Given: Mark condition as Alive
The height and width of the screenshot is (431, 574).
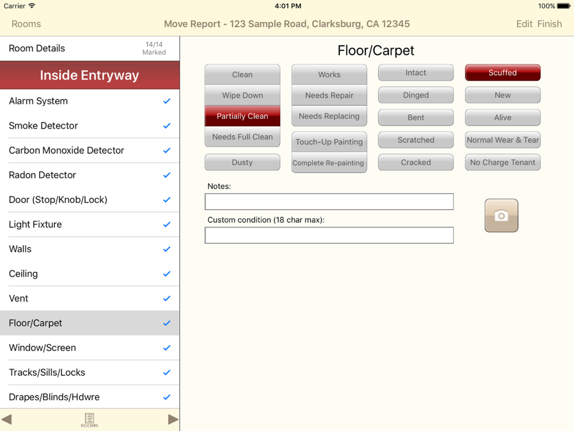Looking at the screenshot, I should (x=503, y=117).
